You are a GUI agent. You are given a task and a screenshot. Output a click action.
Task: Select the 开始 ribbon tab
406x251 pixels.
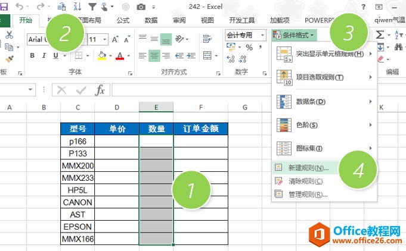(26, 20)
